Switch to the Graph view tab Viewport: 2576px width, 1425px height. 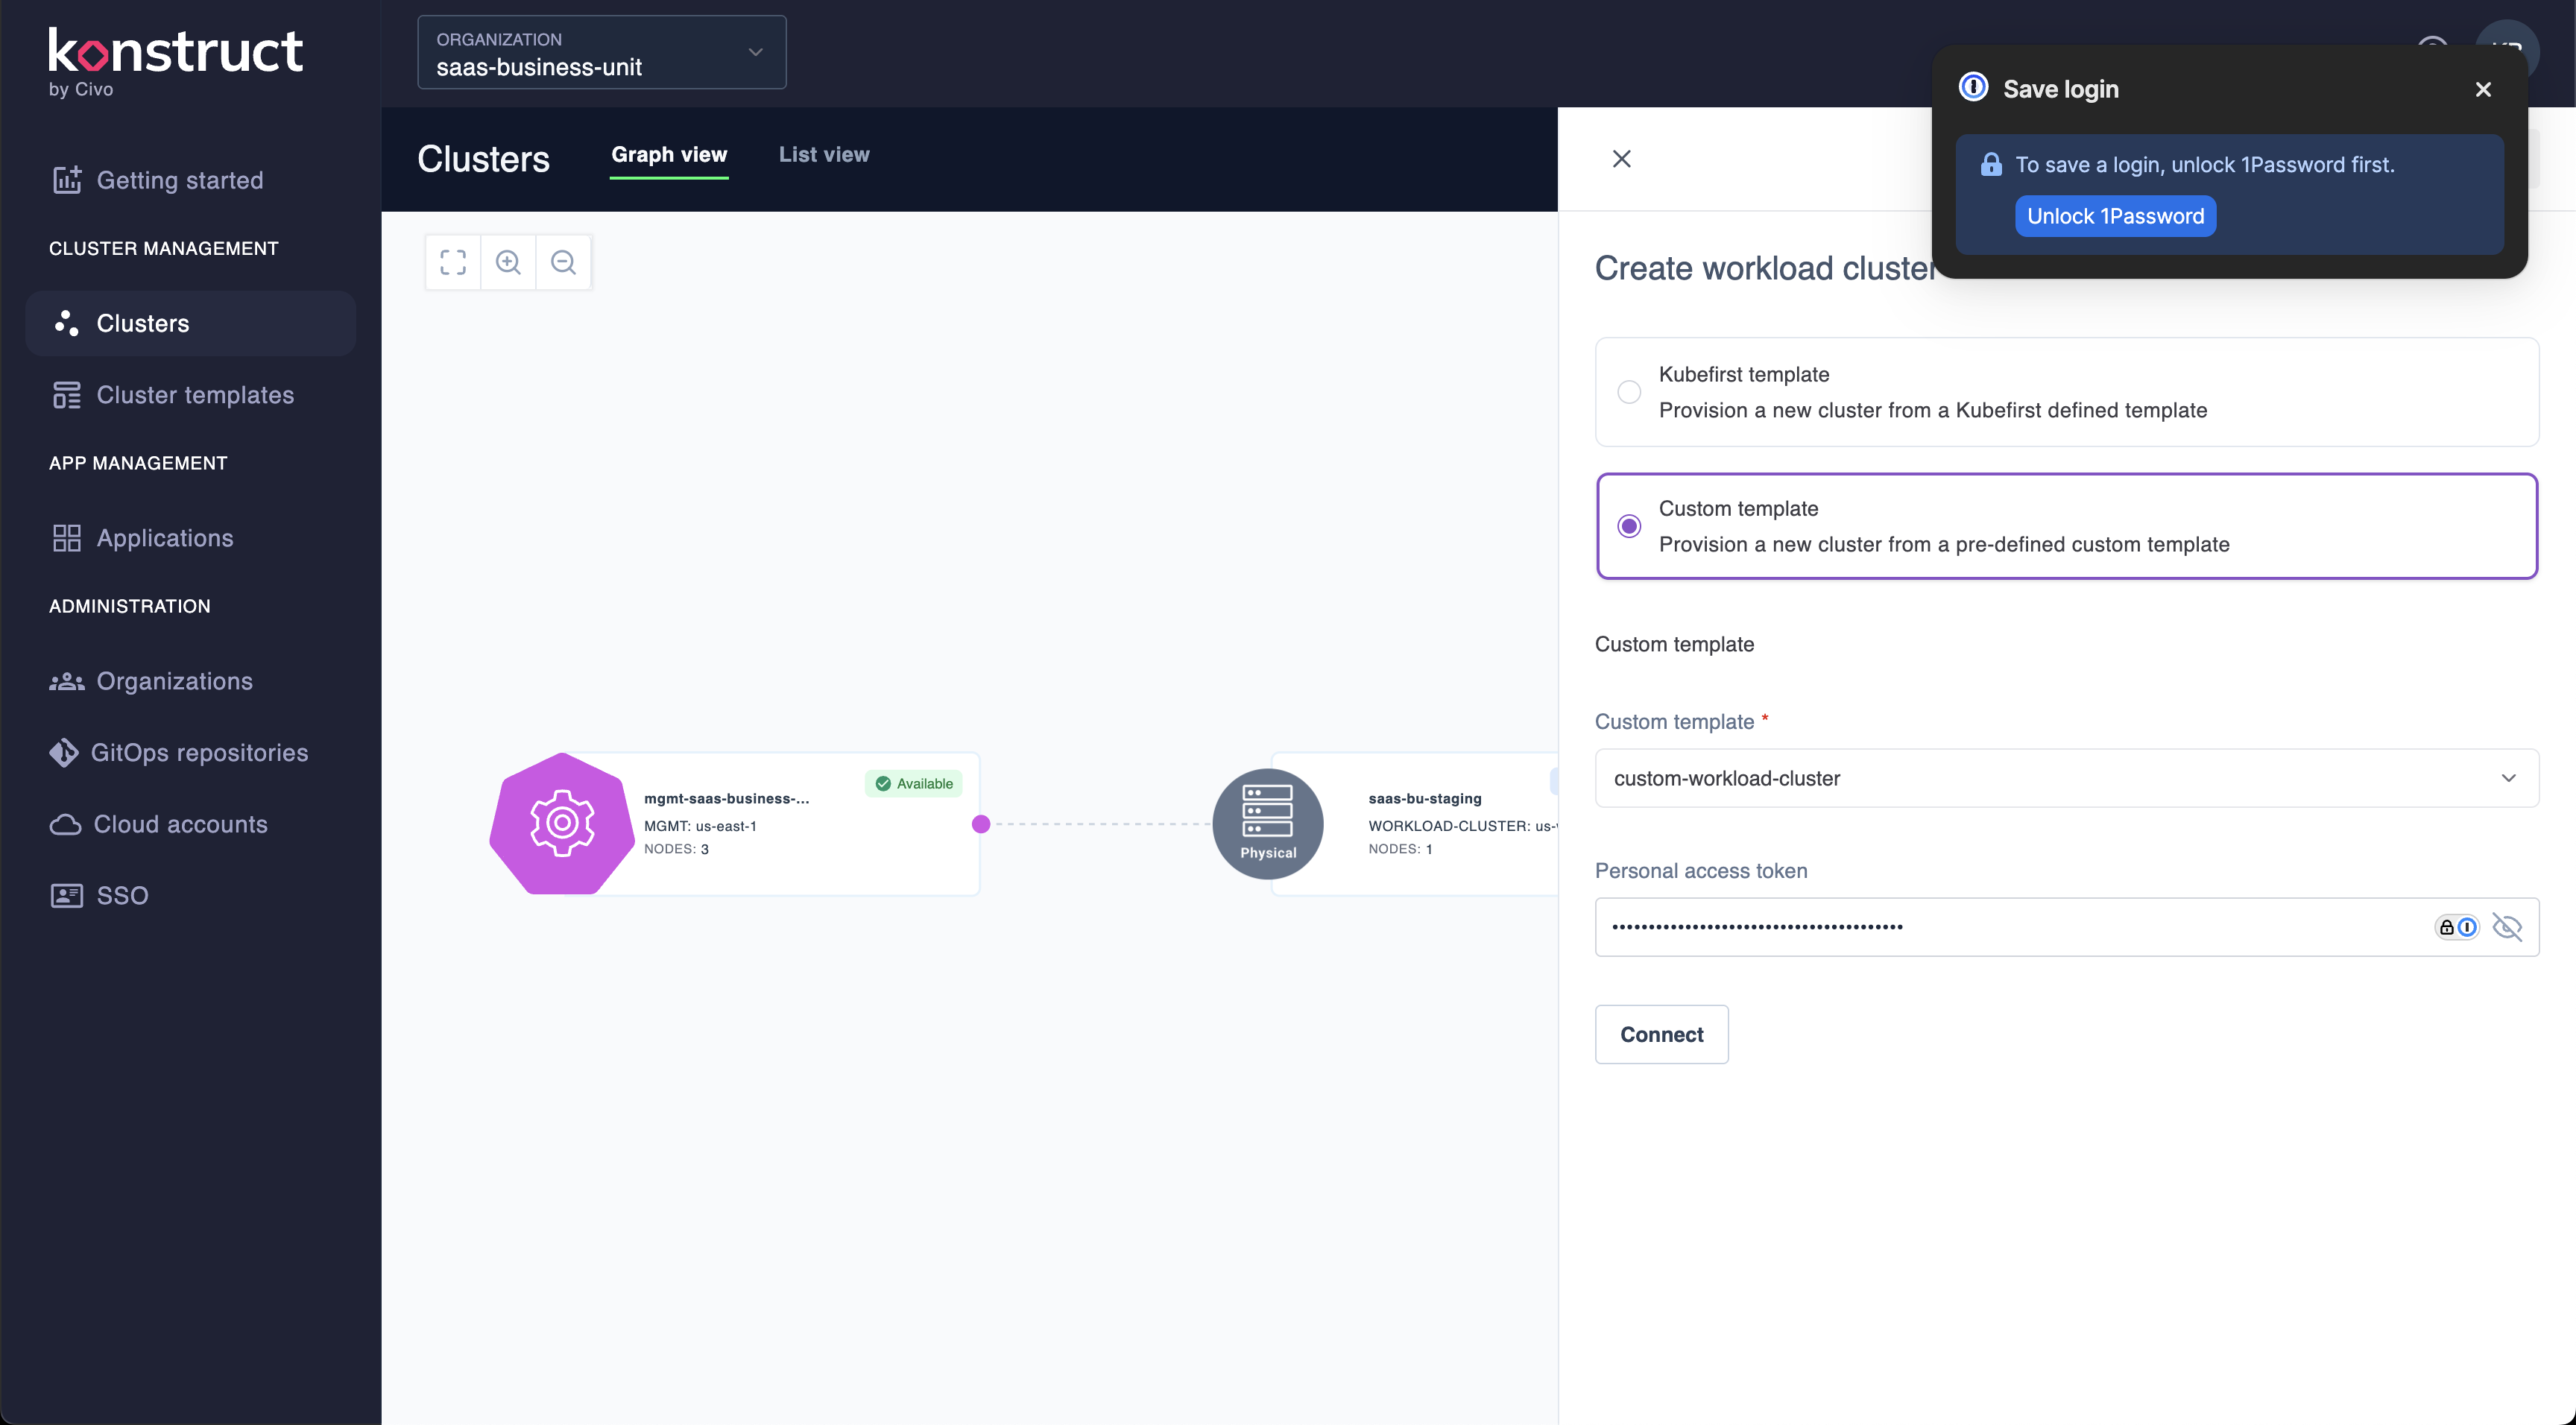(669, 155)
